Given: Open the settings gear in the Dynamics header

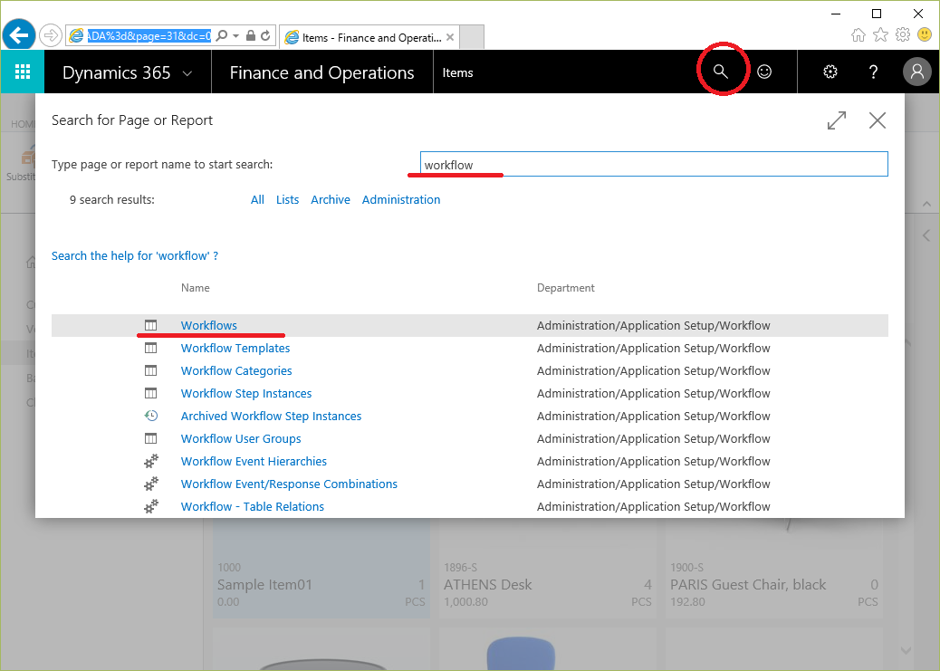Looking at the screenshot, I should click(830, 72).
